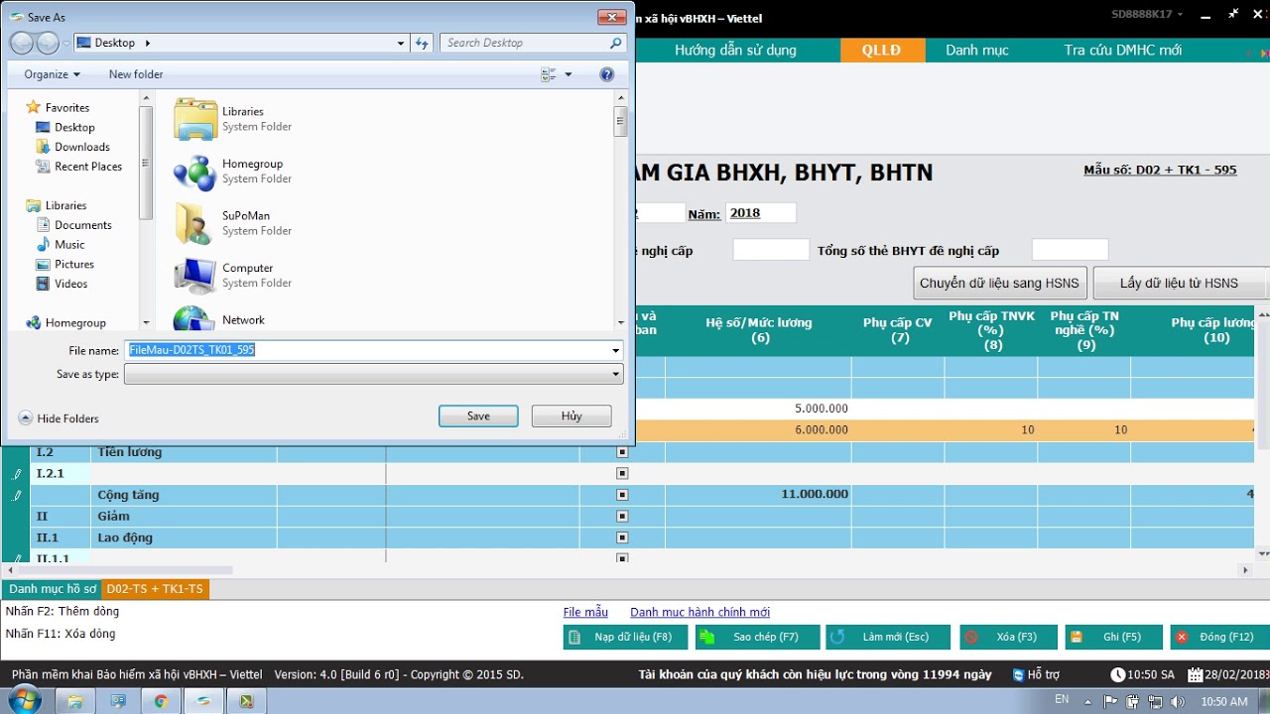Toggle checkbox in the Cộng tăng row
This screenshot has height=714, width=1270.
(x=622, y=495)
